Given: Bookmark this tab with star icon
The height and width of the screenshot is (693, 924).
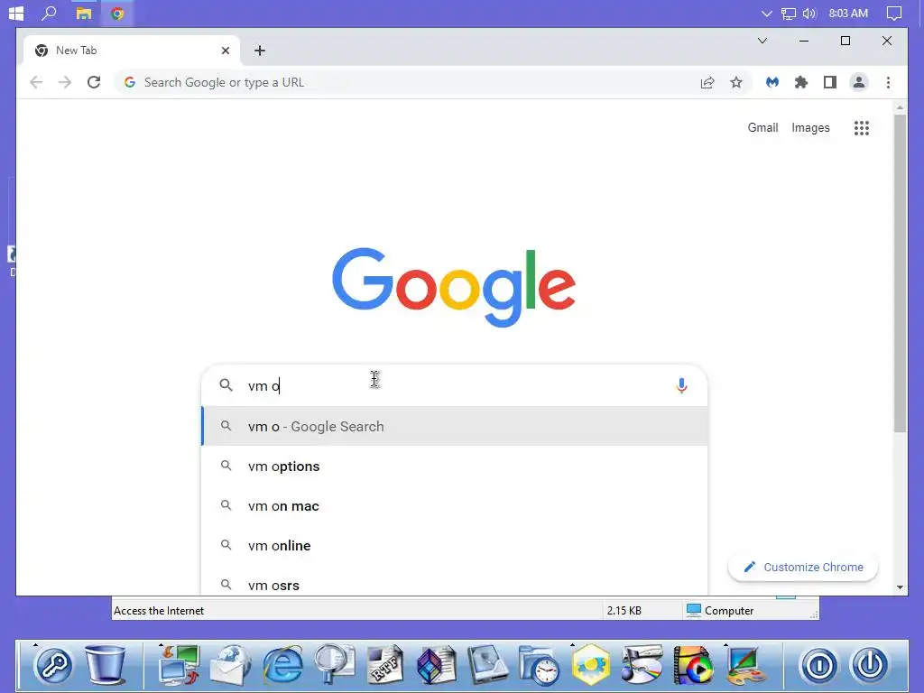Looking at the screenshot, I should coord(736,82).
